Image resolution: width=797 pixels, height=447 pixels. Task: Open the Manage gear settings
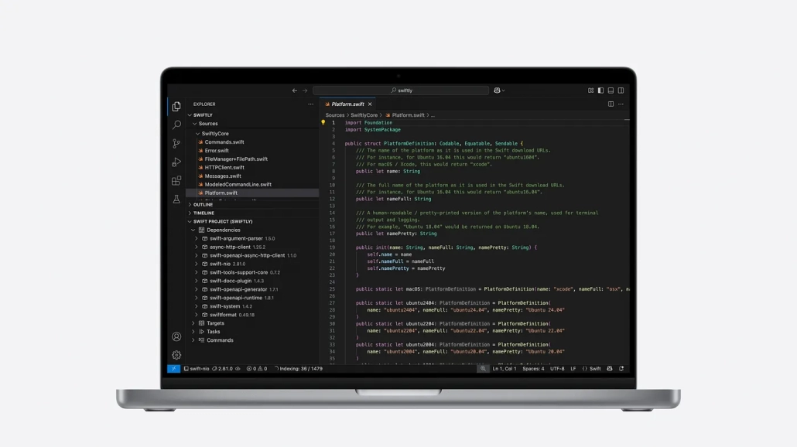tap(176, 355)
